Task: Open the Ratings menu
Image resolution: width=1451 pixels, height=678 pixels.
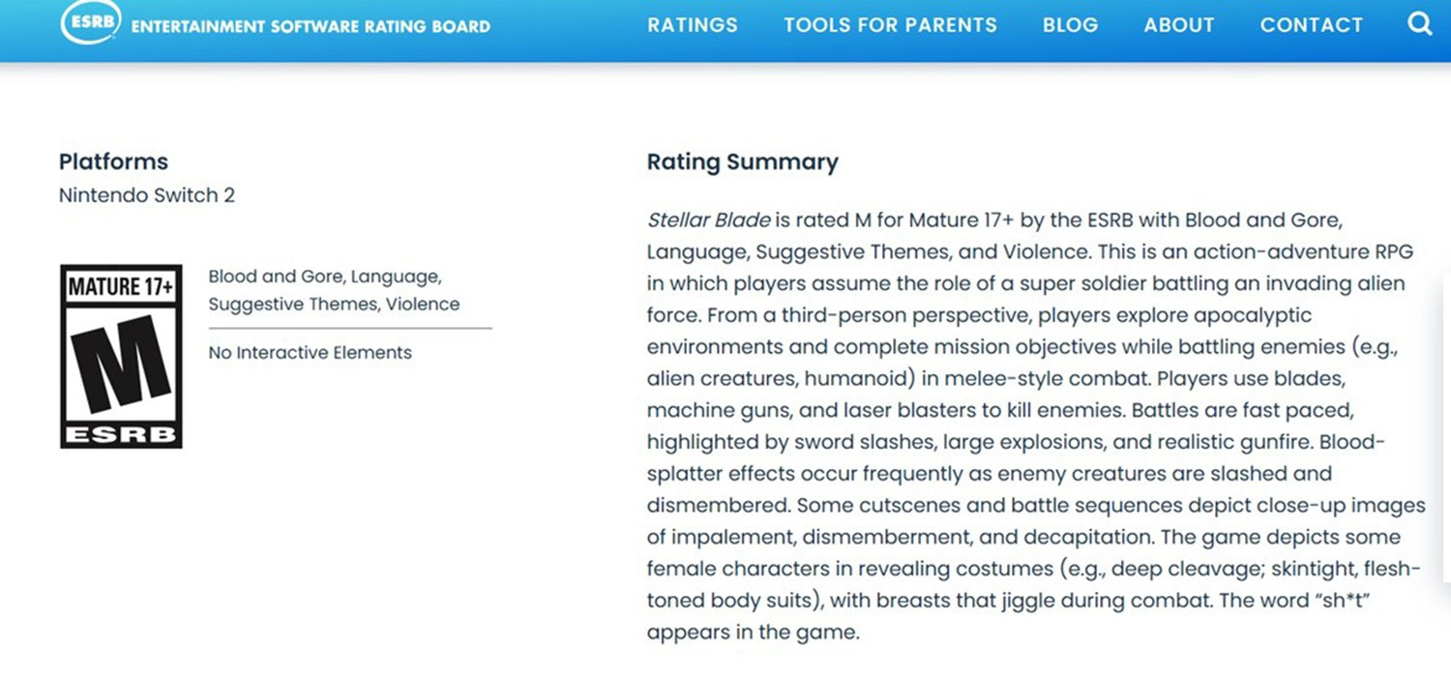Action: pos(693,25)
